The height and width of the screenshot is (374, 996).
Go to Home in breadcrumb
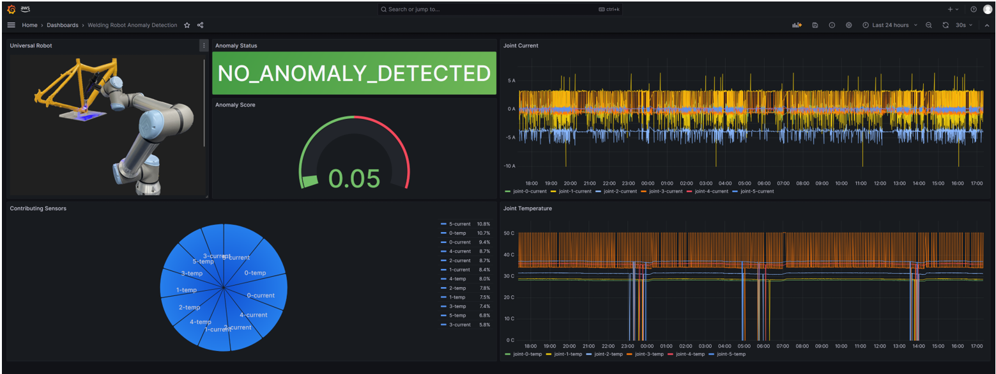point(29,26)
